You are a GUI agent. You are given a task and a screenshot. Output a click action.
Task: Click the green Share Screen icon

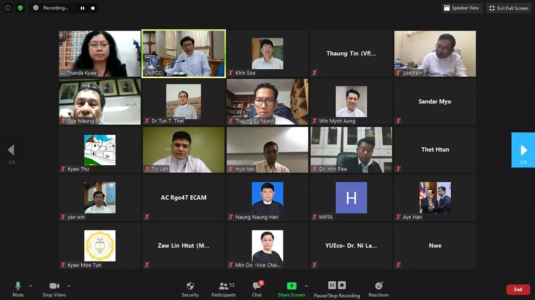coord(291,286)
